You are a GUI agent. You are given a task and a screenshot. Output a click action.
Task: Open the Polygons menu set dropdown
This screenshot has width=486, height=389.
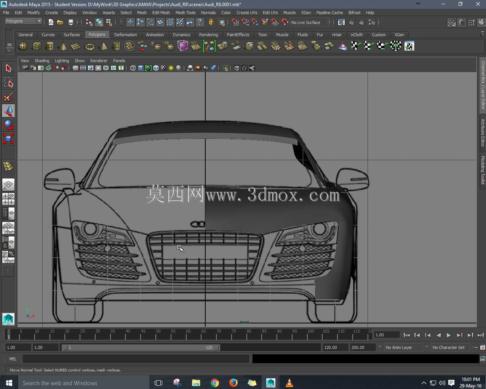(x=23, y=21)
